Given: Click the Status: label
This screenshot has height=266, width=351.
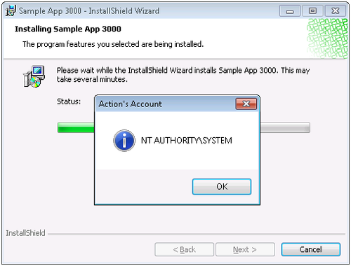Looking at the screenshot, I should pos(69,101).
